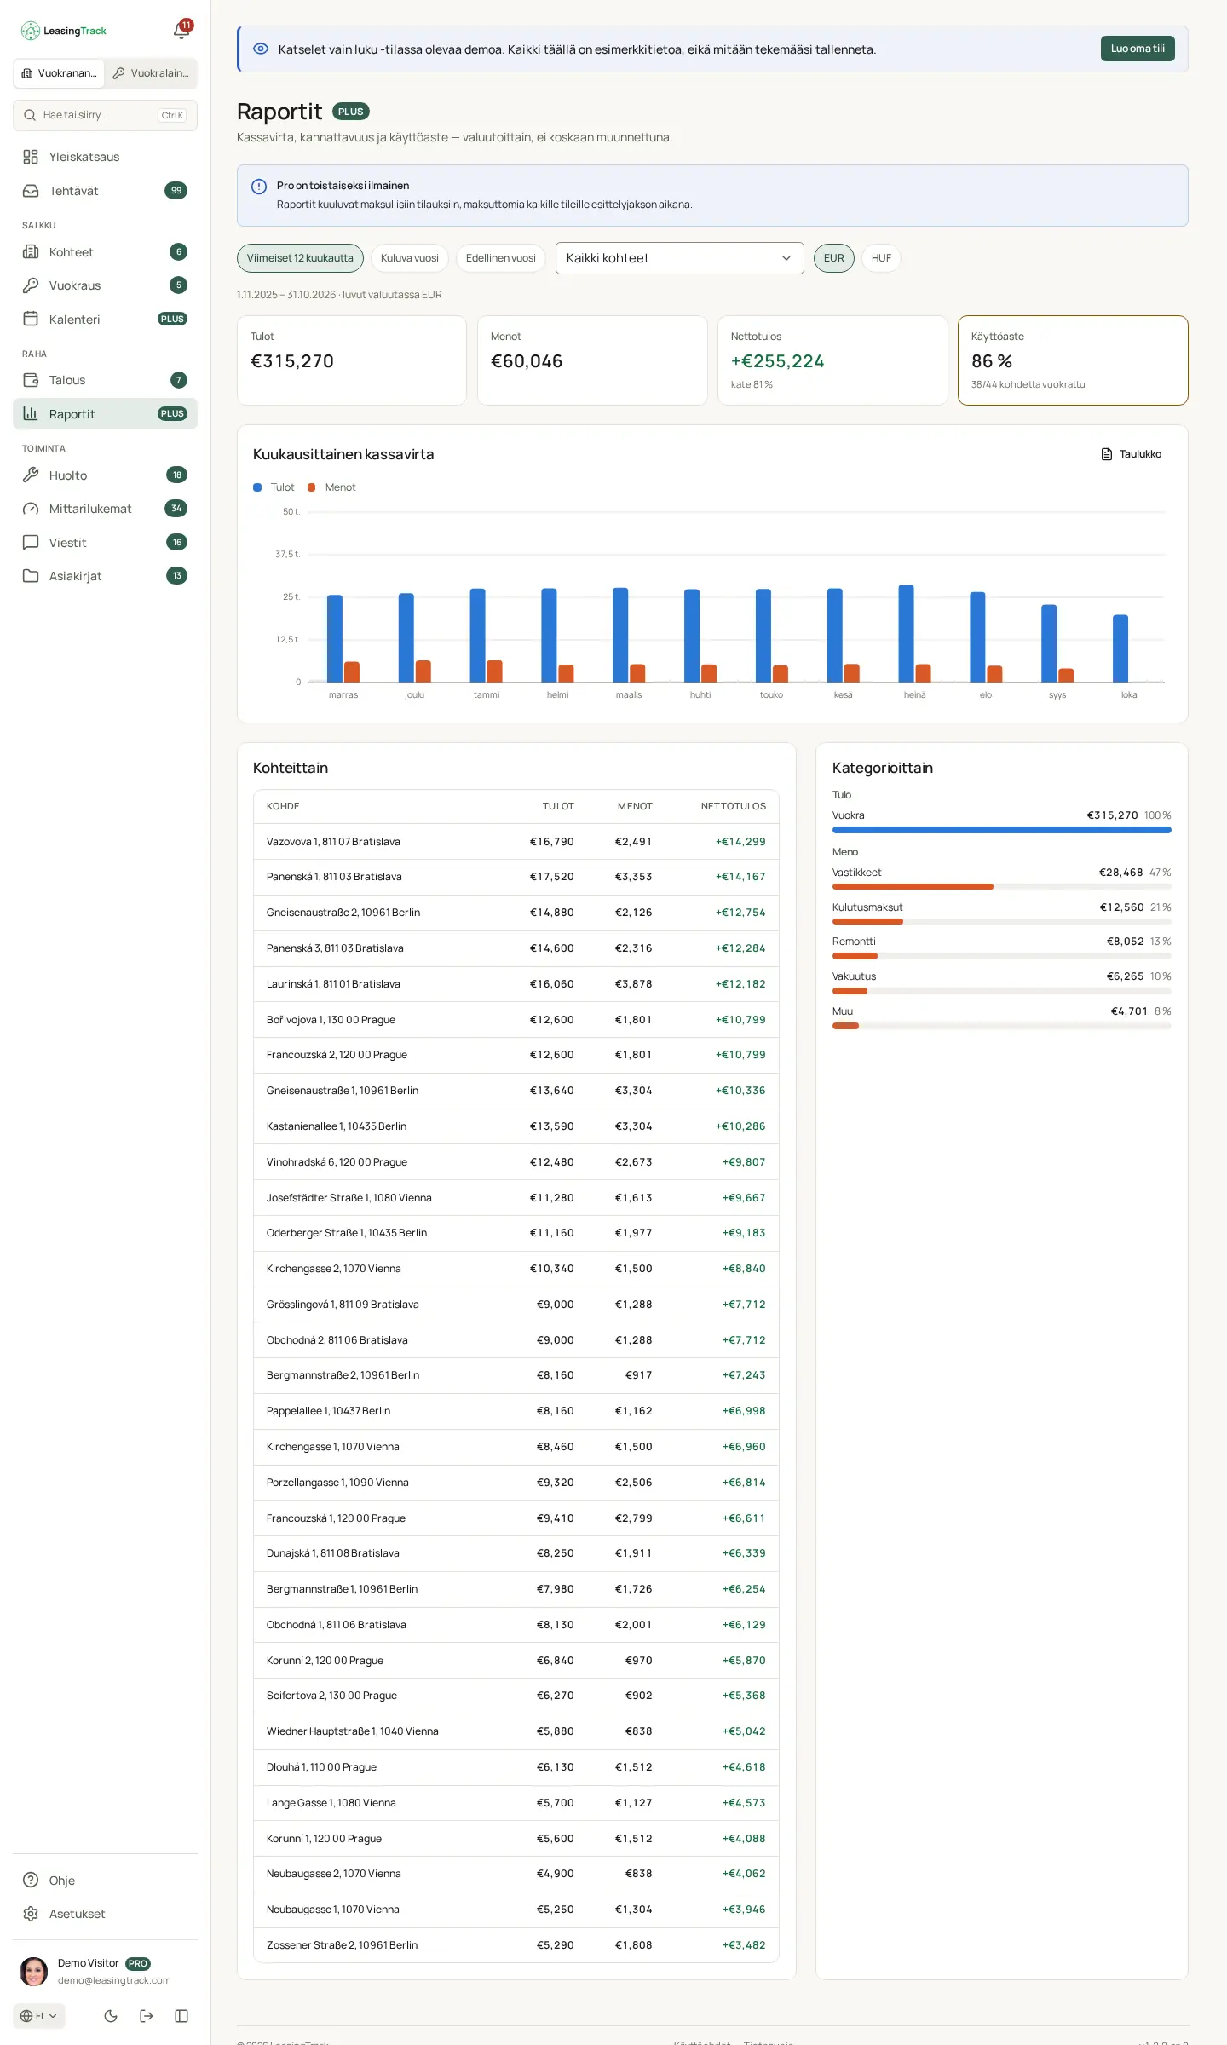Open Viestit message icon
This screenshot has width=1227, height=2045.
31,543
